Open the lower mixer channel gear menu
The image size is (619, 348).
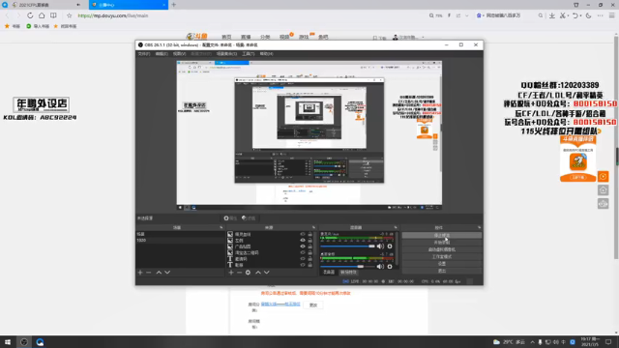(x=390, y=267)
